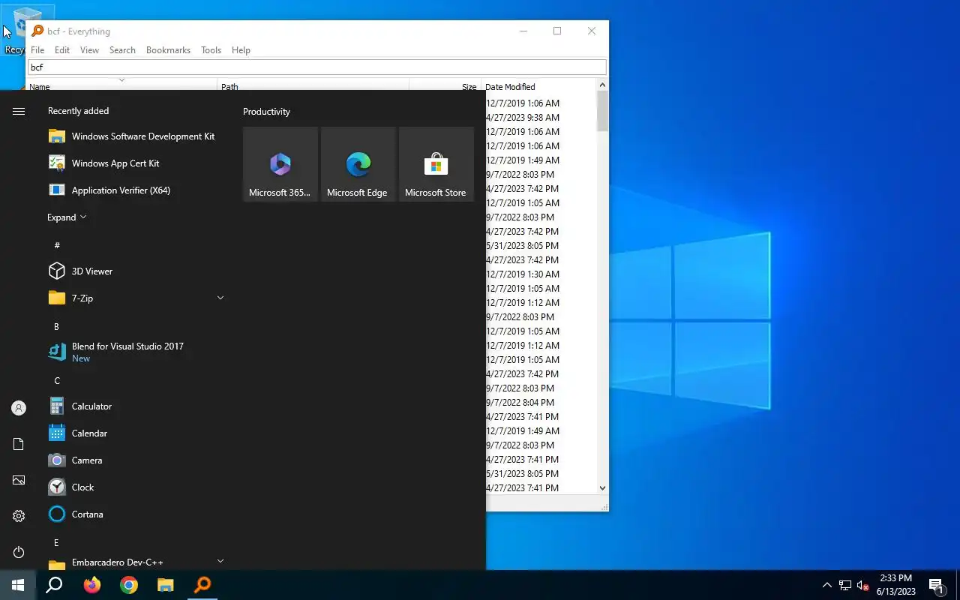960x600 pixels.
Task: Open the notification center icon
Action: click(936, 586)
